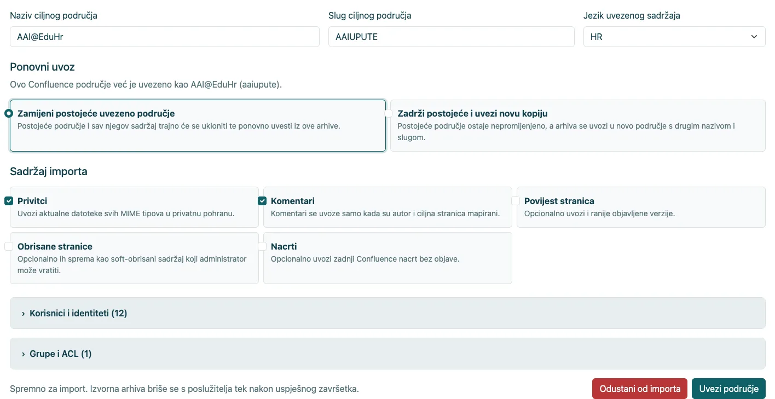Click the description 'Opcionalno uvozi i ranije objavljene verzije.'
Screen dimensions: 775x399
pos(599,213)
